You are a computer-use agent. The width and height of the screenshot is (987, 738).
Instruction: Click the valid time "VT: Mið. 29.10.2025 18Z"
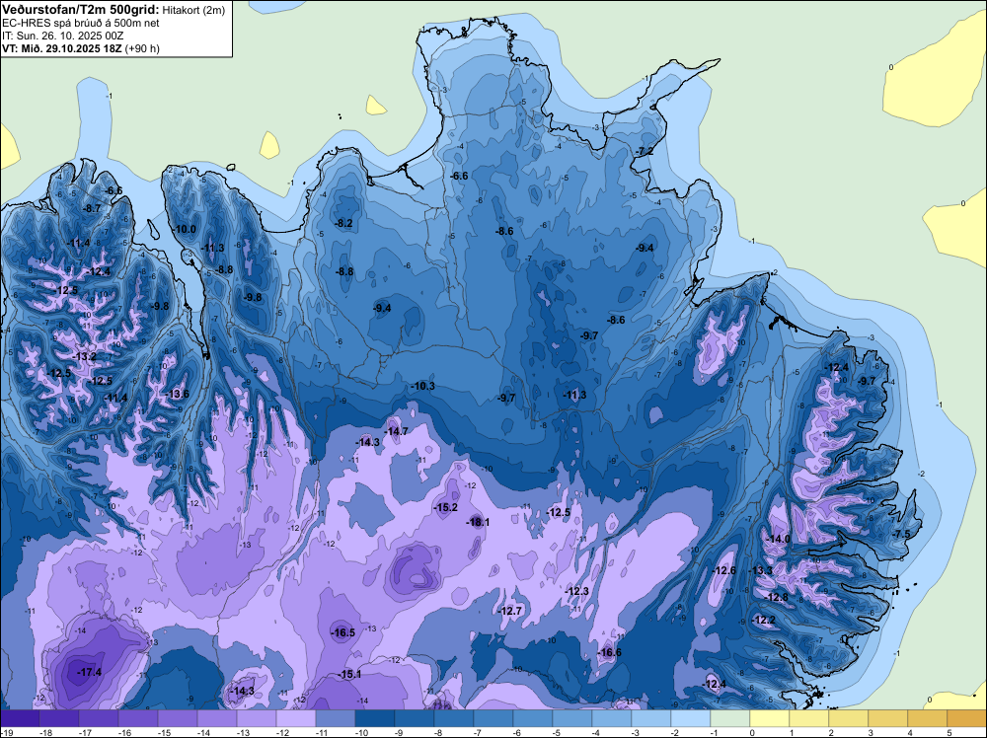[62, 48]
